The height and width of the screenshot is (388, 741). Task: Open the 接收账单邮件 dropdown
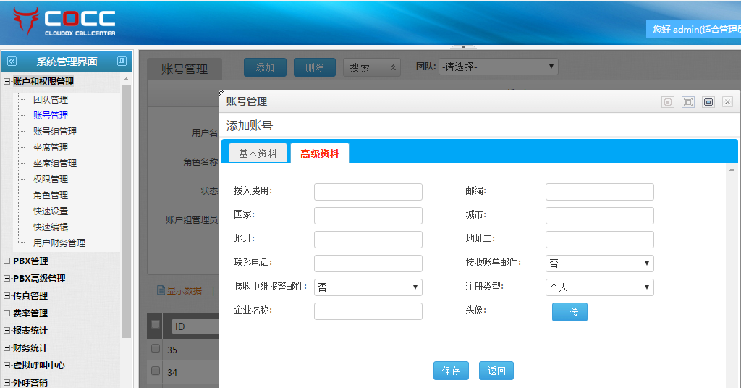click(x=599, y=263)
